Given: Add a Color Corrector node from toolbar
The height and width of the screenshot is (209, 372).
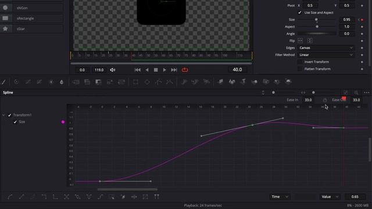Looking at the screenshot, I should pyautogui.click(x=16, y=82).
